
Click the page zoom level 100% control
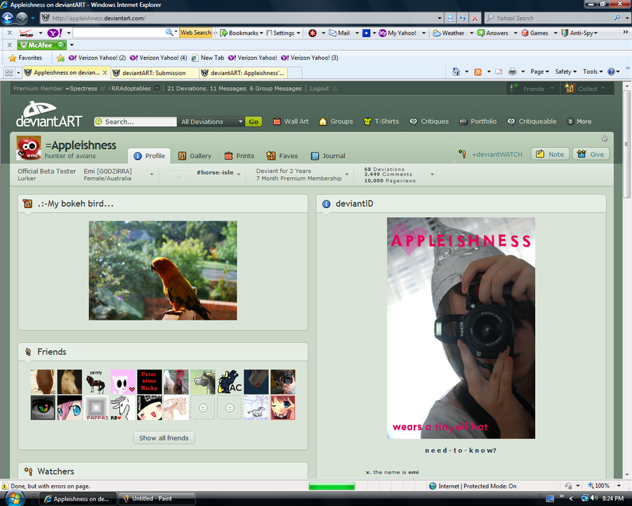(603, 486)
